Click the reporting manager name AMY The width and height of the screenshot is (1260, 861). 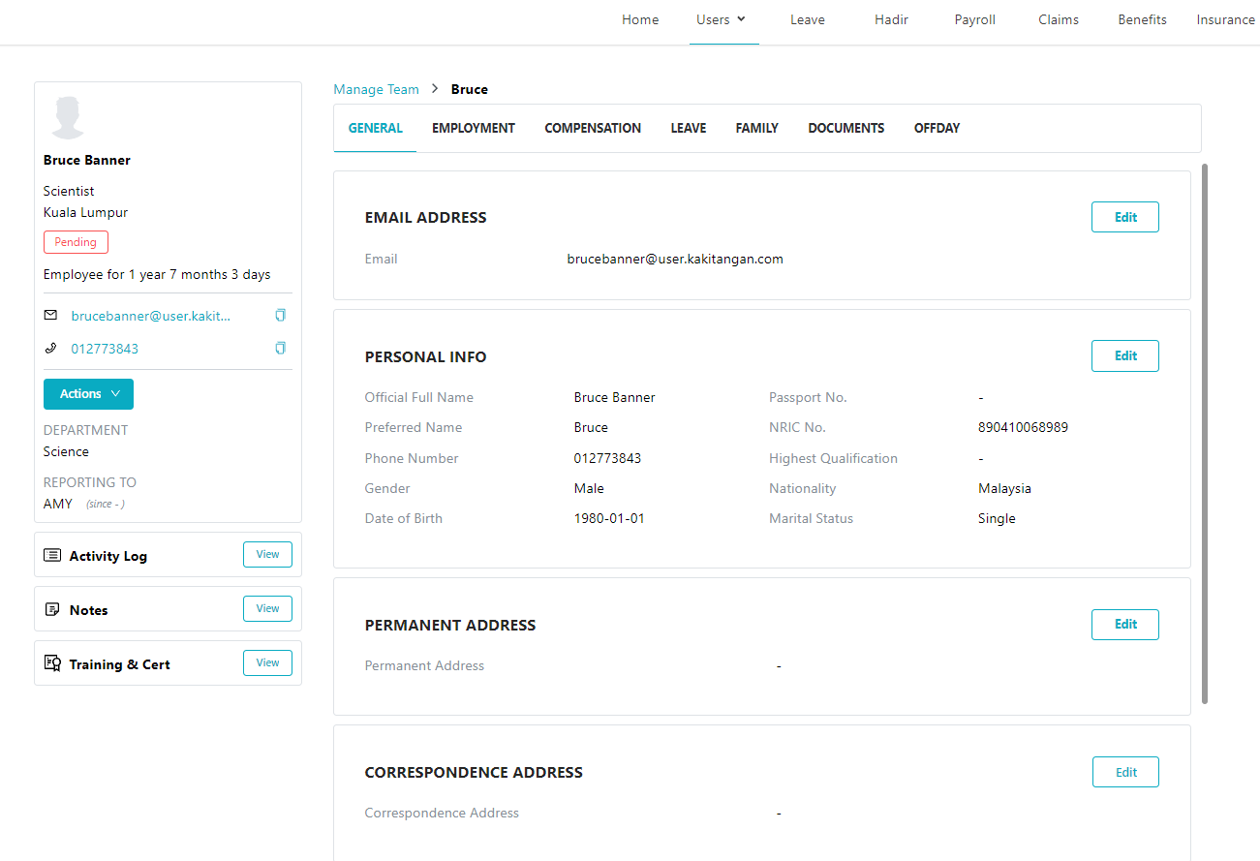click(58, 504)
